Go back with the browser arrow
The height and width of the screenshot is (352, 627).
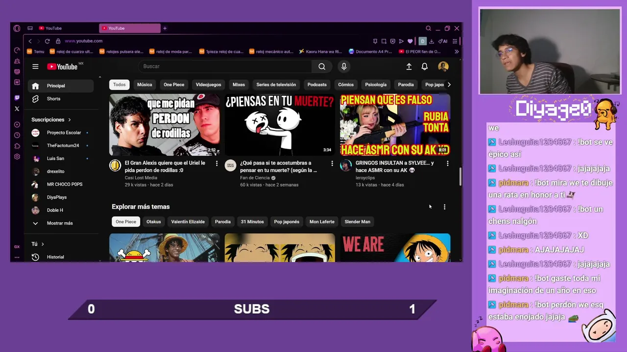click(x=30, y=41)
